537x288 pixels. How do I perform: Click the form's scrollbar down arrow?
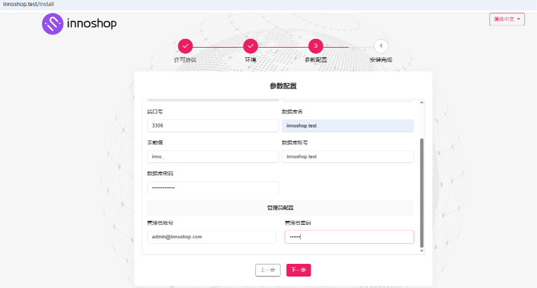click(x=422, y=251)
